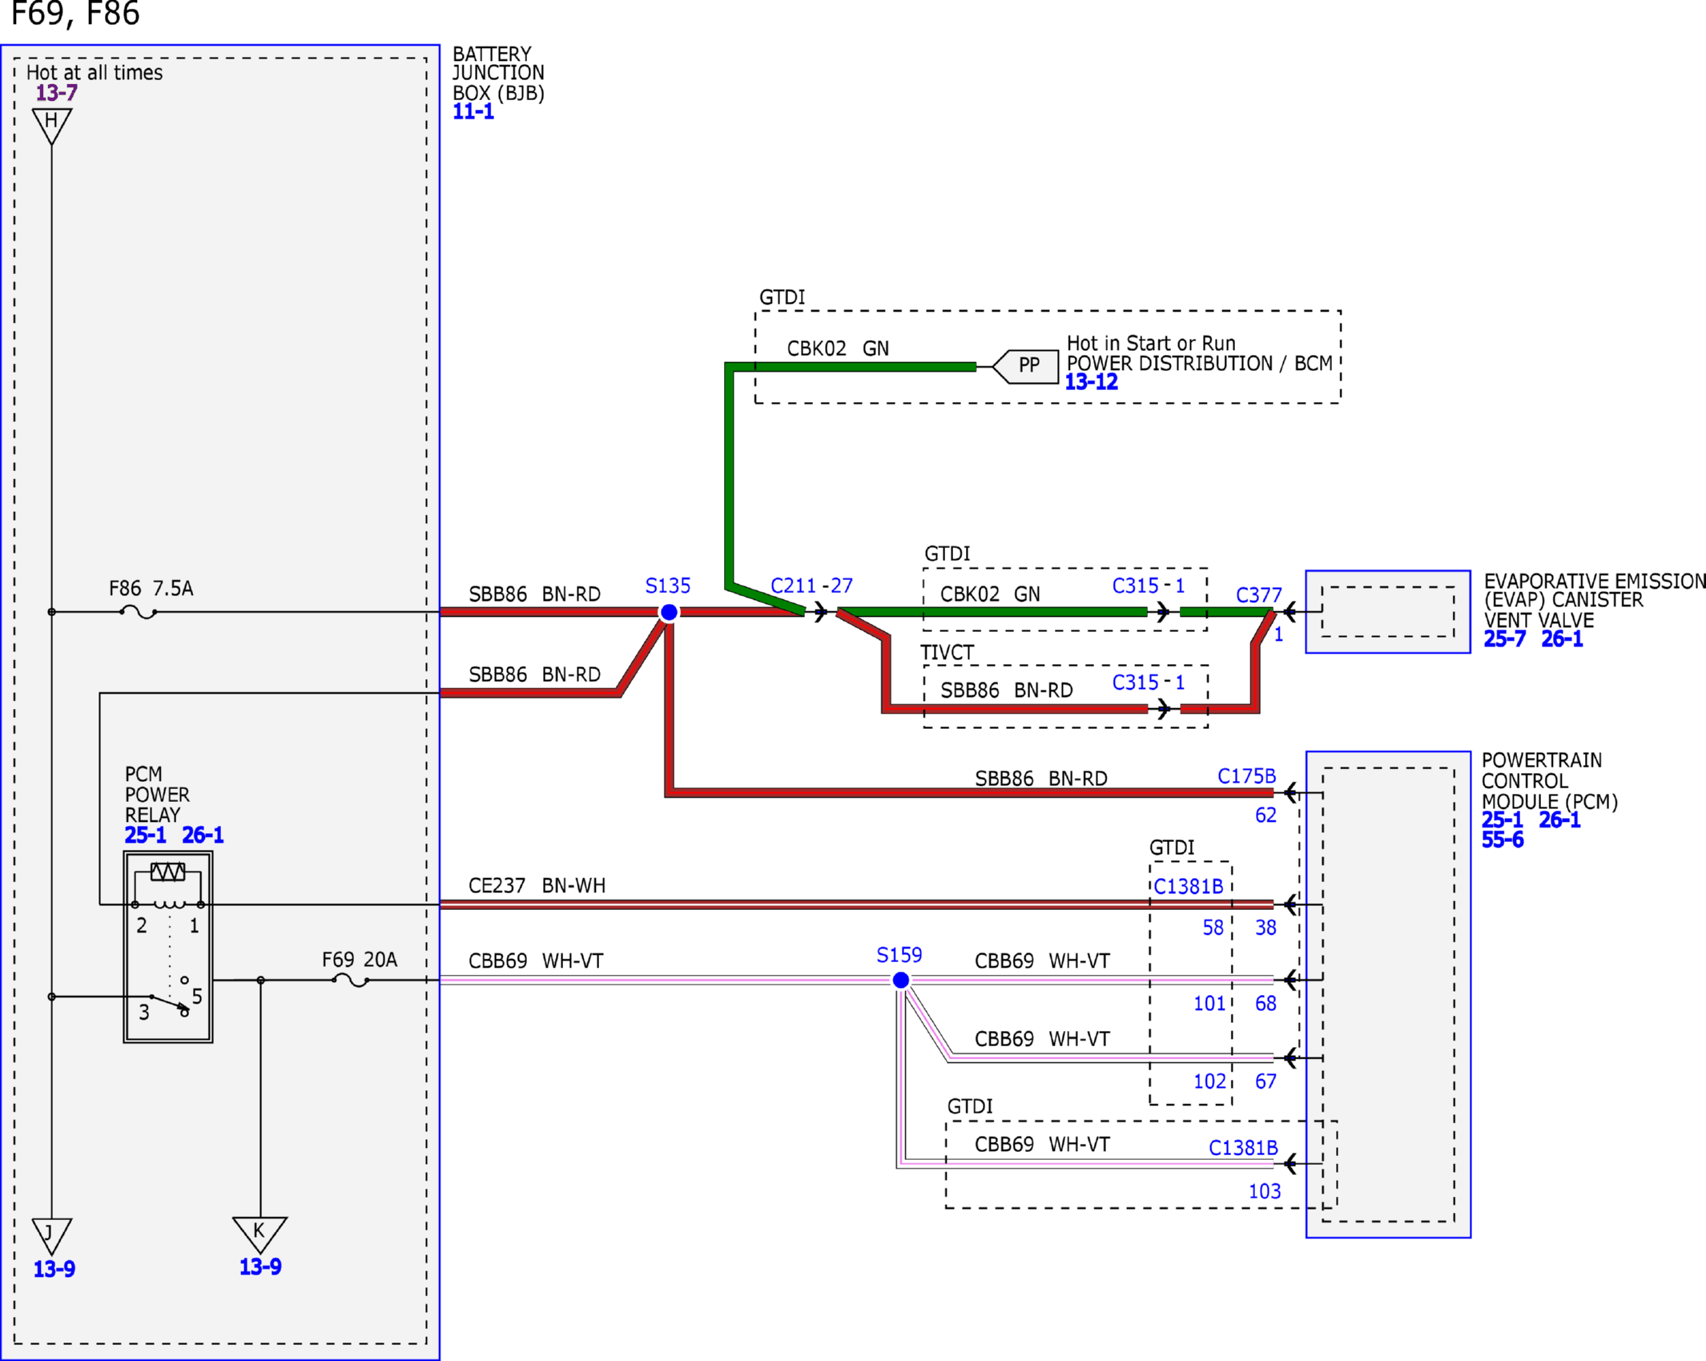Viewport: 1706px width, 1361px height.
Task: Open the 25-7 link beside EVAP Canister
Action: point(1505,639)
